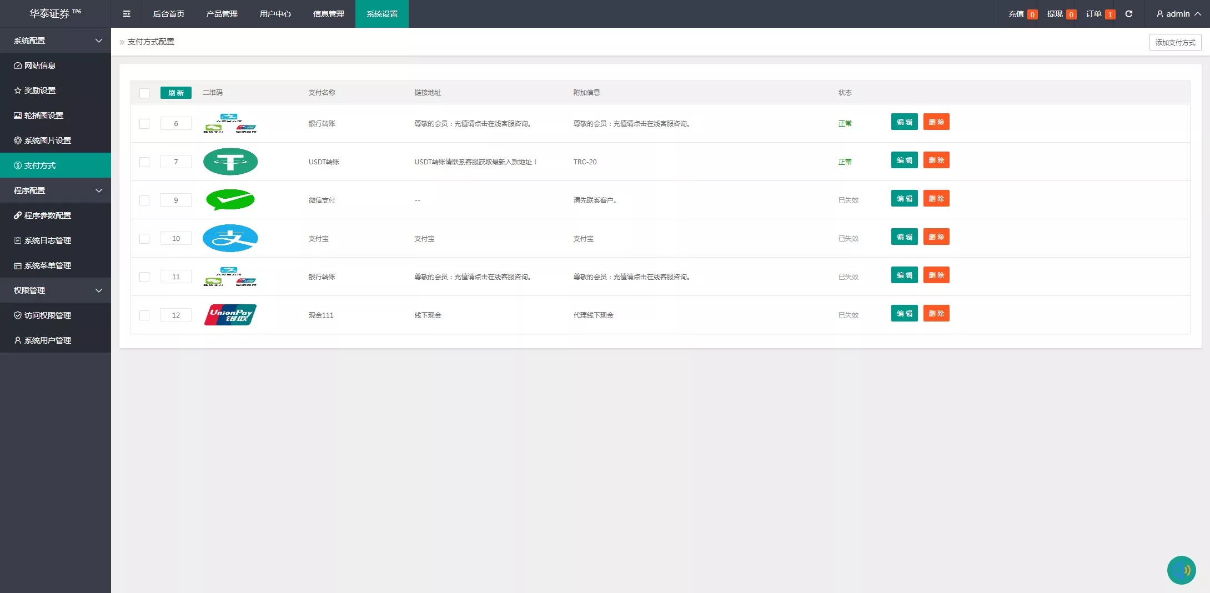Open 轮播图设置 sidebar item
The height and width of the screenshot is (593, 1210).
click(x=44, y=115)
